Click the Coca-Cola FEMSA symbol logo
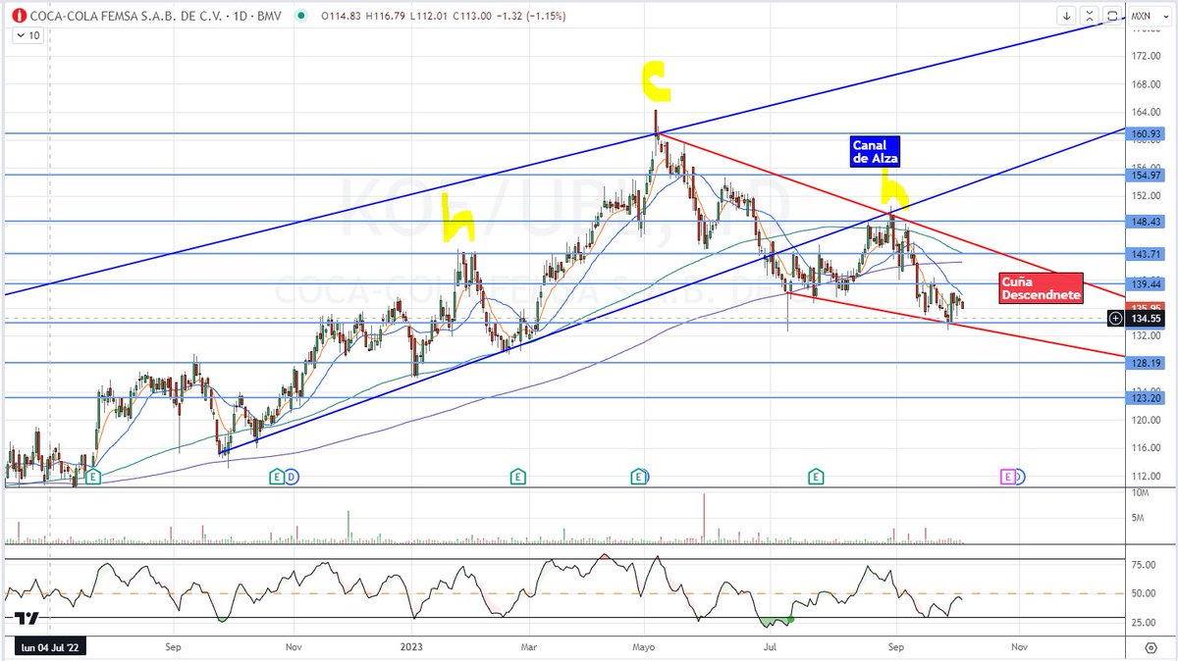The width and height of the screenshot is (1178, 661). tap(19, 17)
